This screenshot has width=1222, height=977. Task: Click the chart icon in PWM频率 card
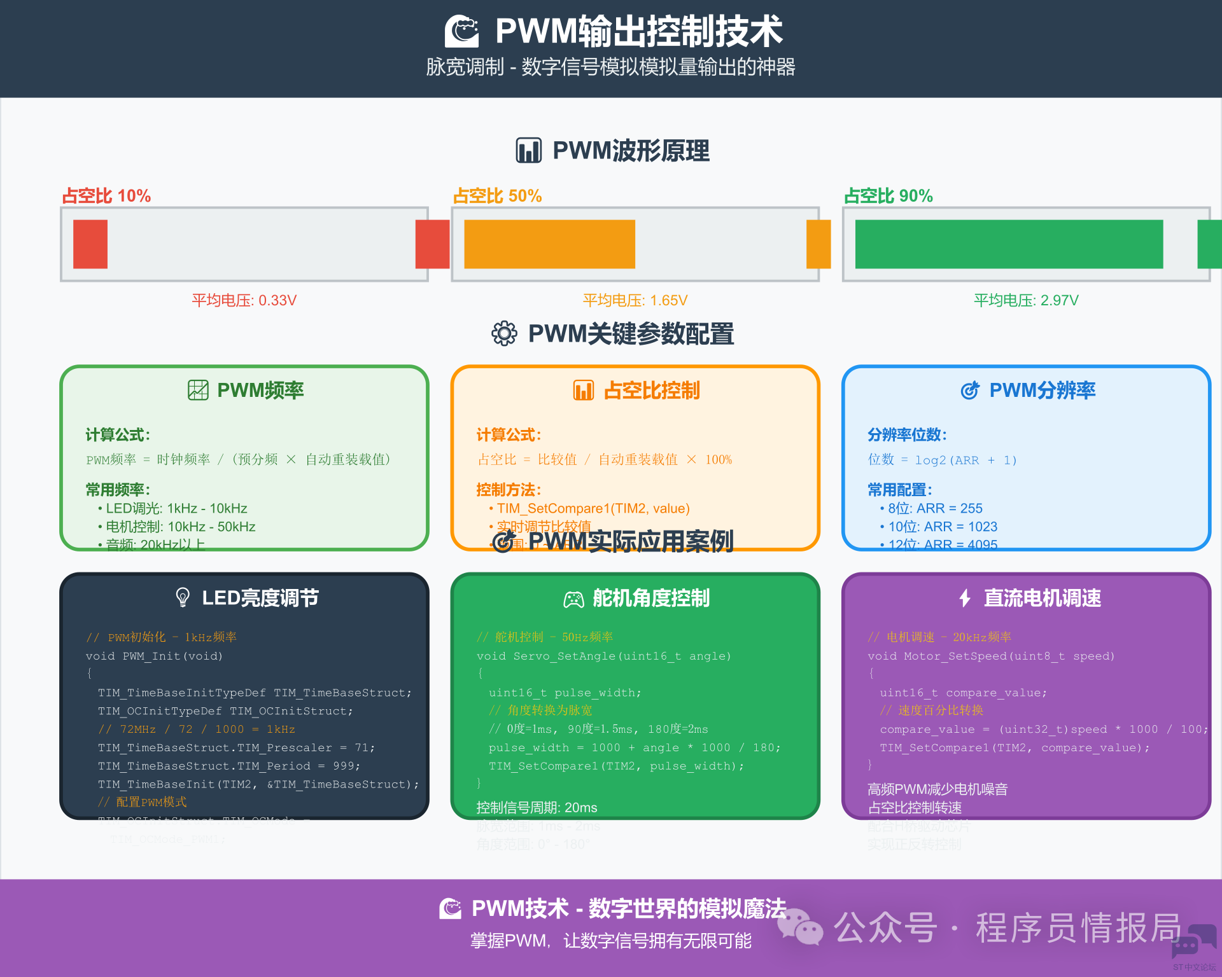[198, 390]
